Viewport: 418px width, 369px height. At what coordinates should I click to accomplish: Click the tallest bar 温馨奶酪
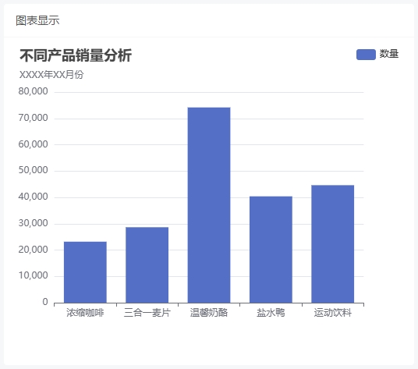tap(209, 205)
